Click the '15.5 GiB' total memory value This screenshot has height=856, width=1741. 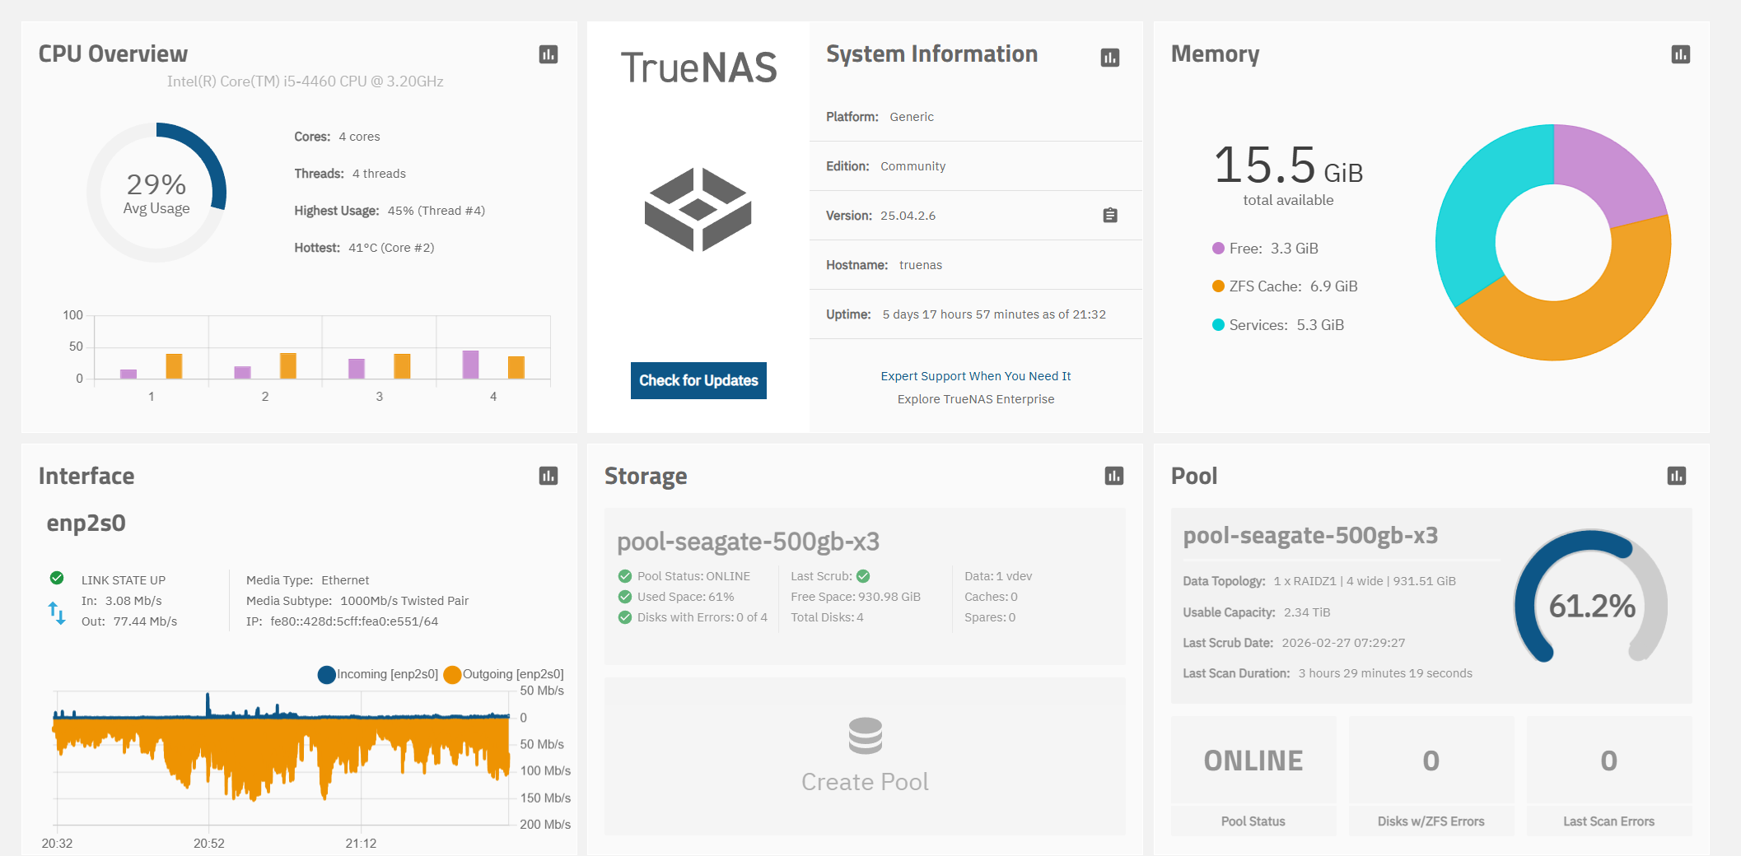point(1288,165)
